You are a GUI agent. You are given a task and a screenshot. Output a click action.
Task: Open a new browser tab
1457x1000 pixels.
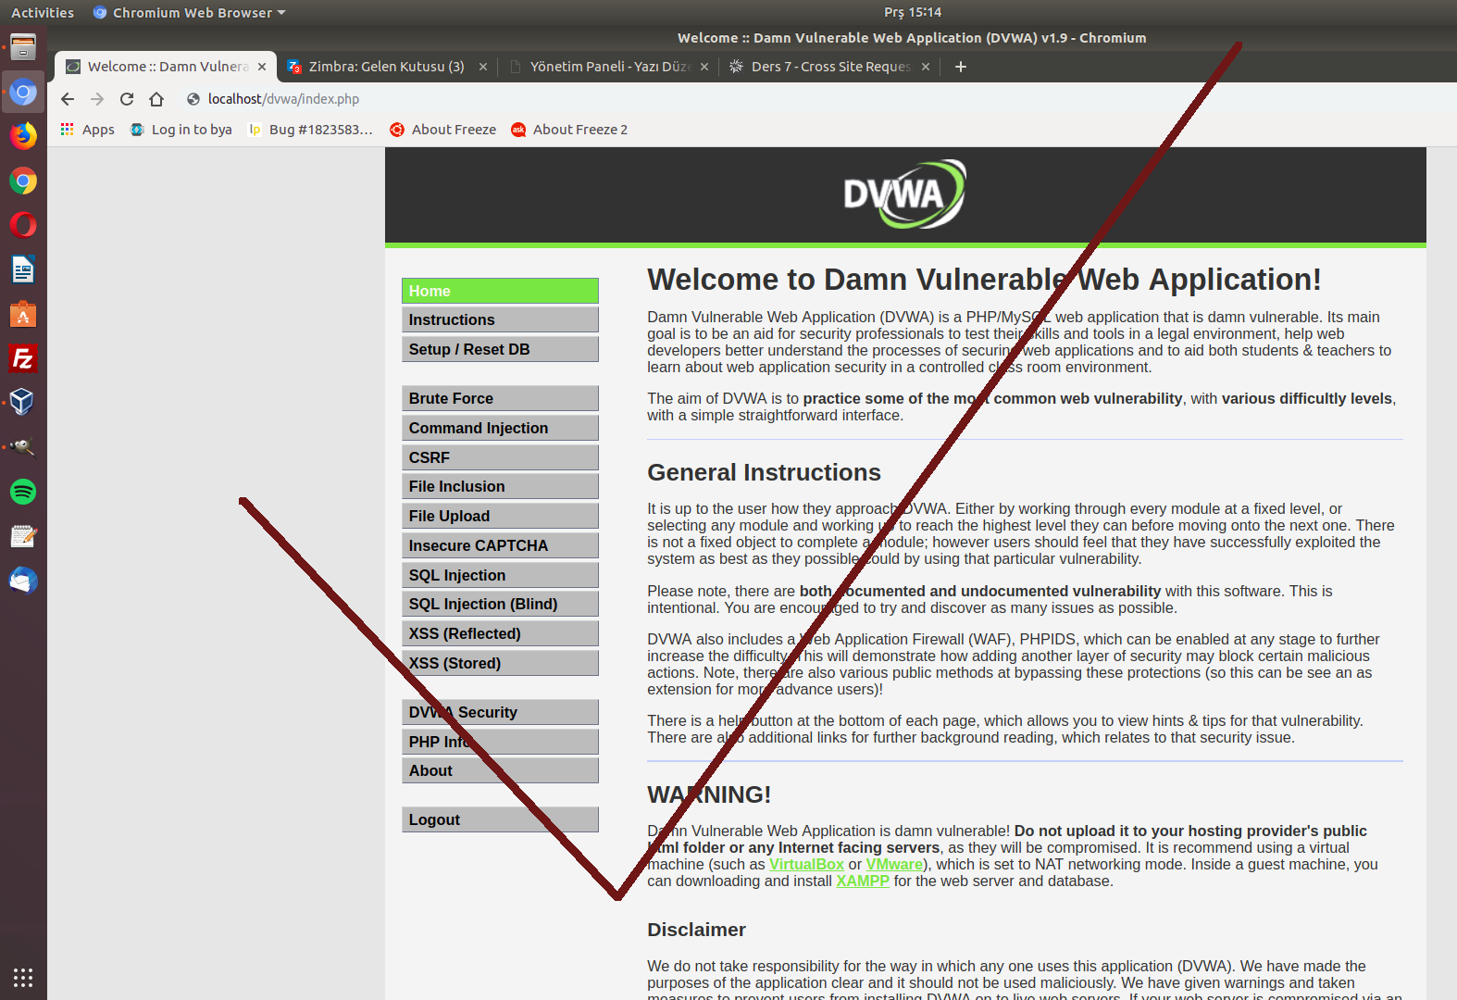[961, 67]
